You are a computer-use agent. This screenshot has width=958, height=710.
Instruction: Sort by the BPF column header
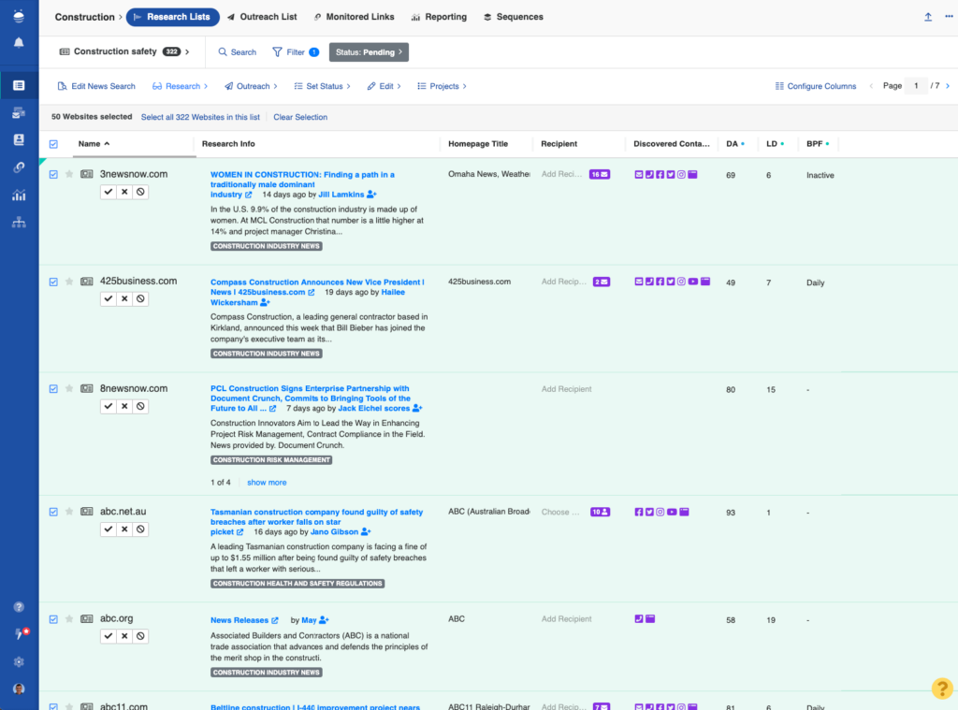pyautogui.click(x=818, y=144)
